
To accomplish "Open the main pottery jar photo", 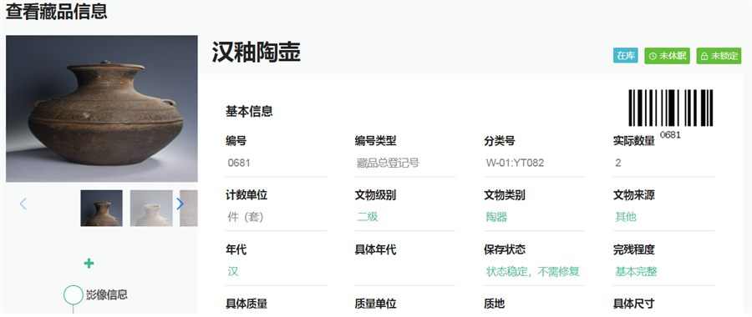I will tap(102, 108).
